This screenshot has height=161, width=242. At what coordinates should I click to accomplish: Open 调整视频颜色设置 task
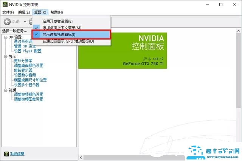29,94
